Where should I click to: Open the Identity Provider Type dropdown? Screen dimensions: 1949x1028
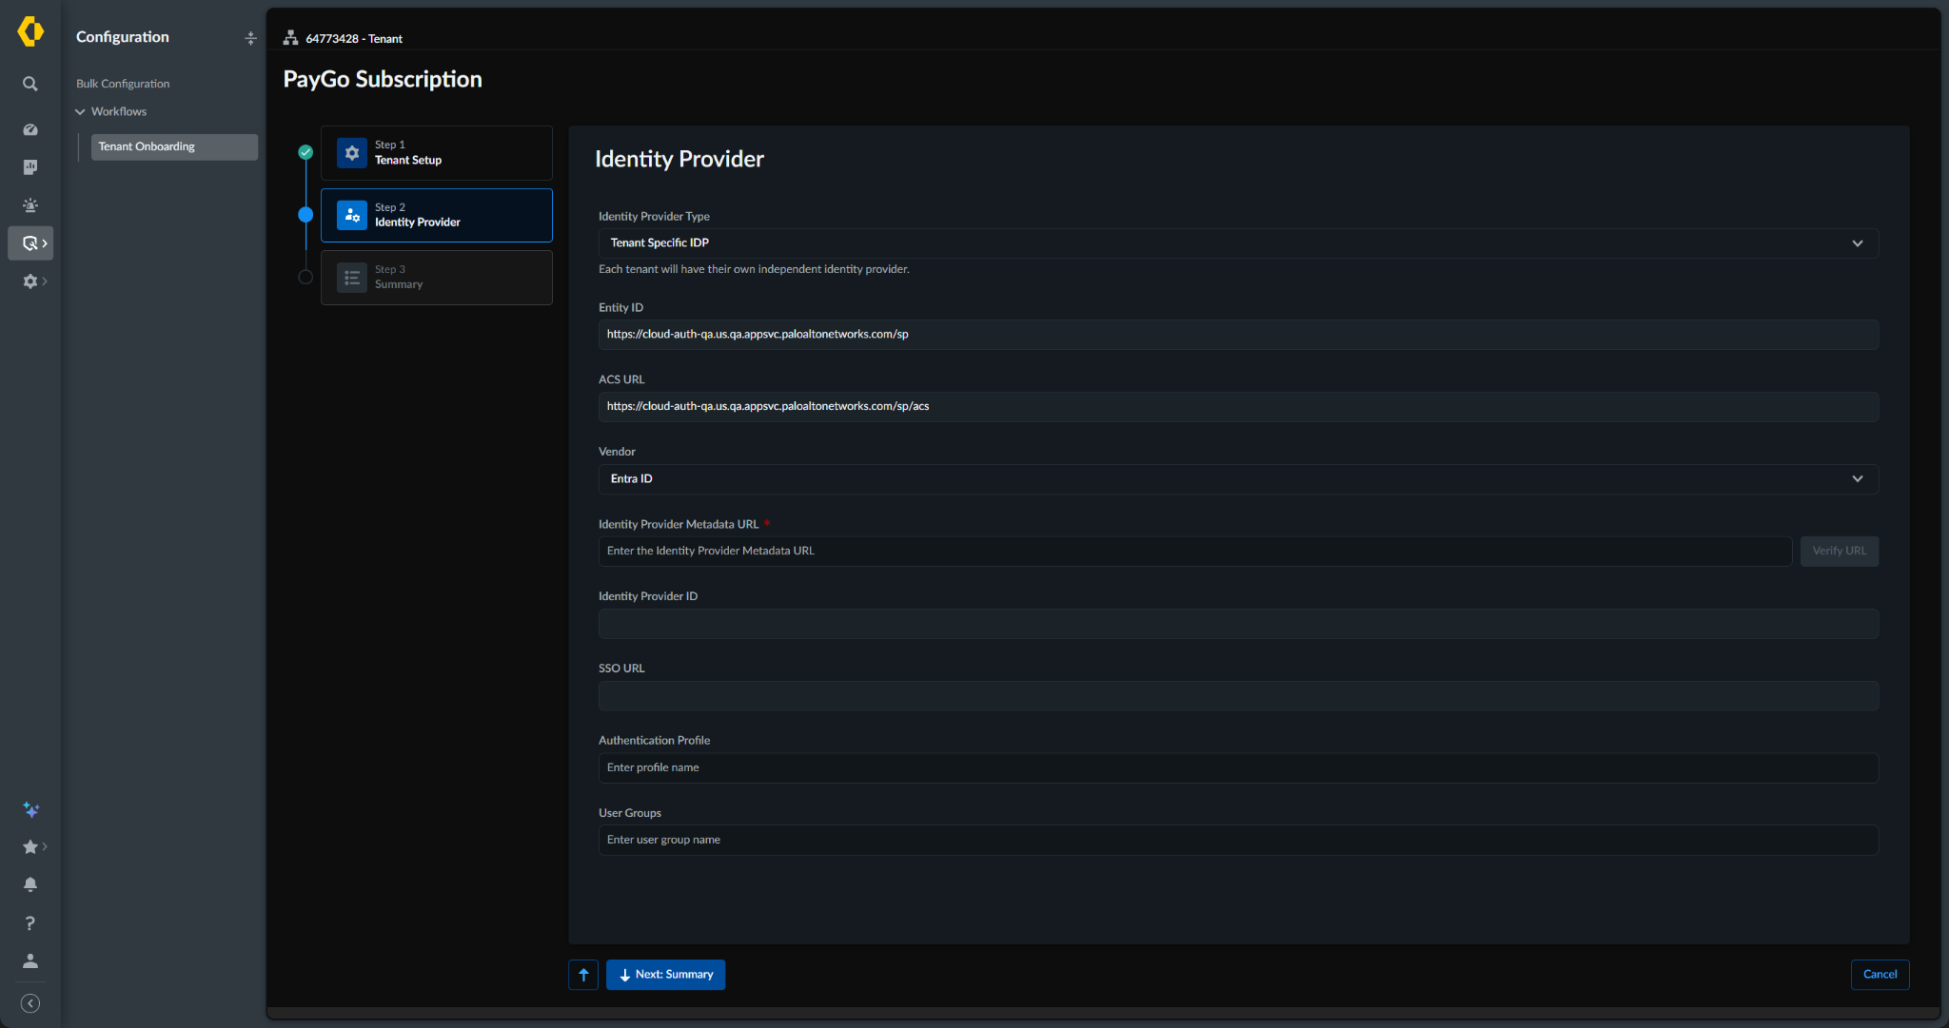click(x=1238, y=243)
